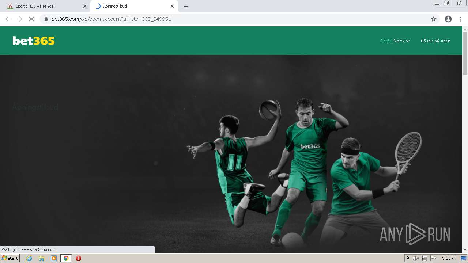
Task: Restore down the Chrome window
Action: coord(446,3)
